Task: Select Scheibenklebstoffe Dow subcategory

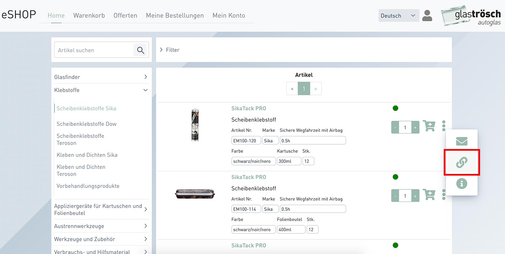Action: (x=87, y=124)
